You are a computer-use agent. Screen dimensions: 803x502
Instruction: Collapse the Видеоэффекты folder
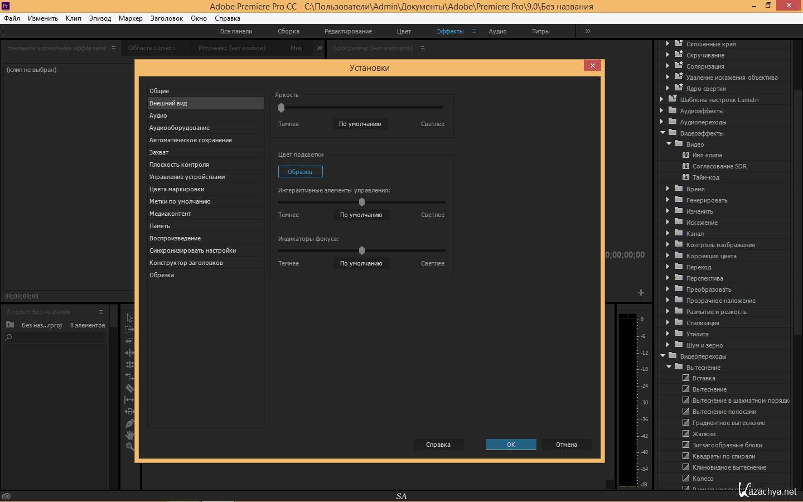coord(662,133)
